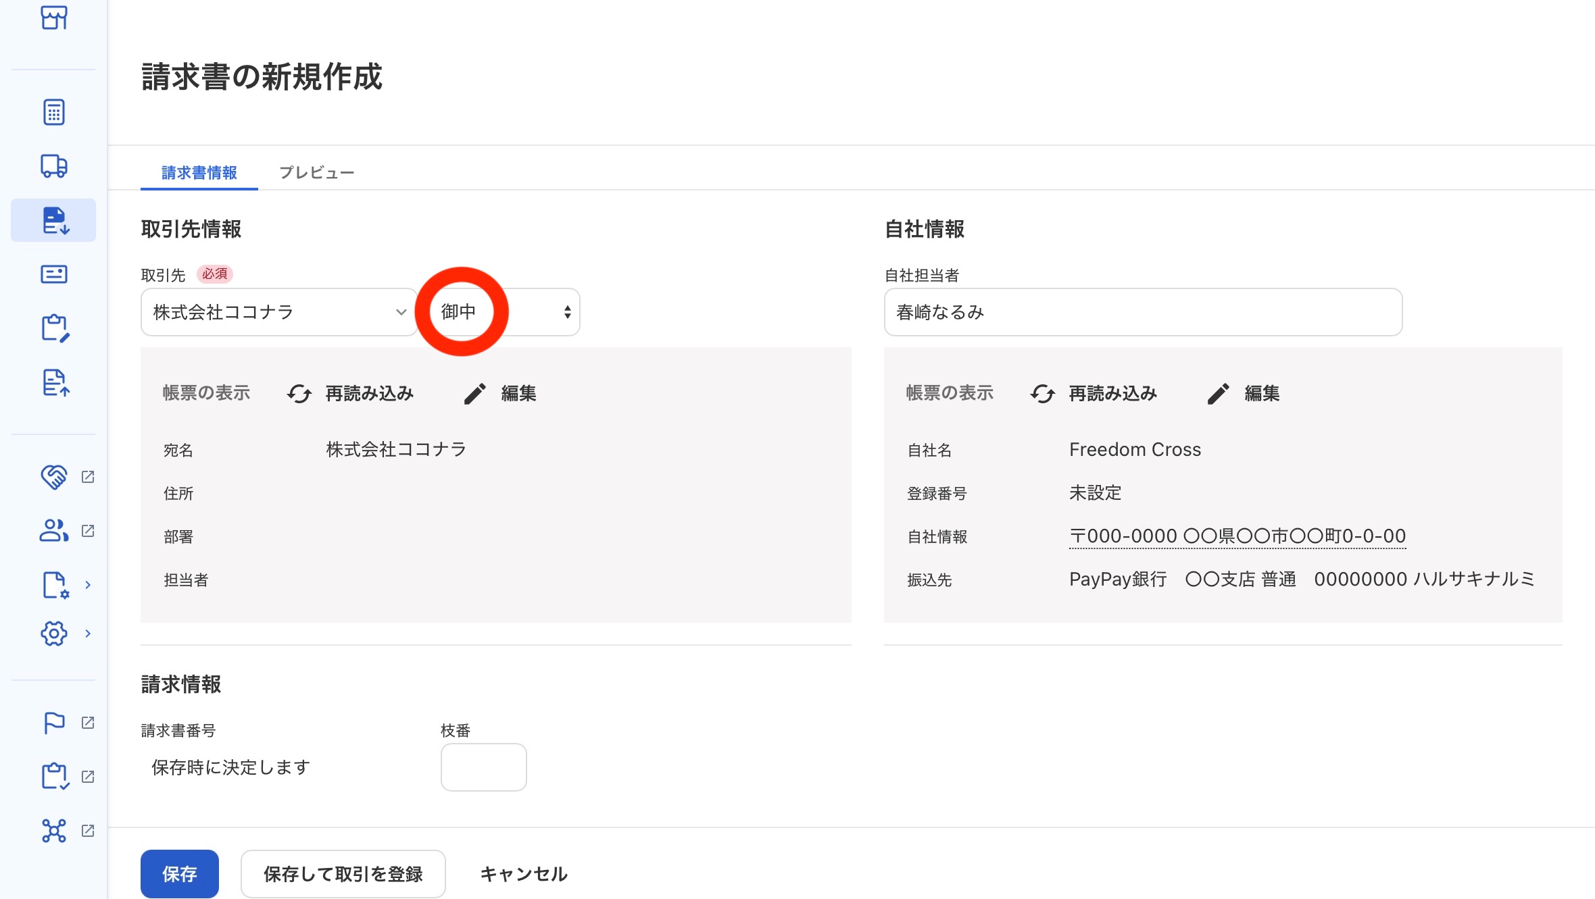
Task: Open the handshake icon in sidebar
Action: pyautogui.click(x=54, y=477)
